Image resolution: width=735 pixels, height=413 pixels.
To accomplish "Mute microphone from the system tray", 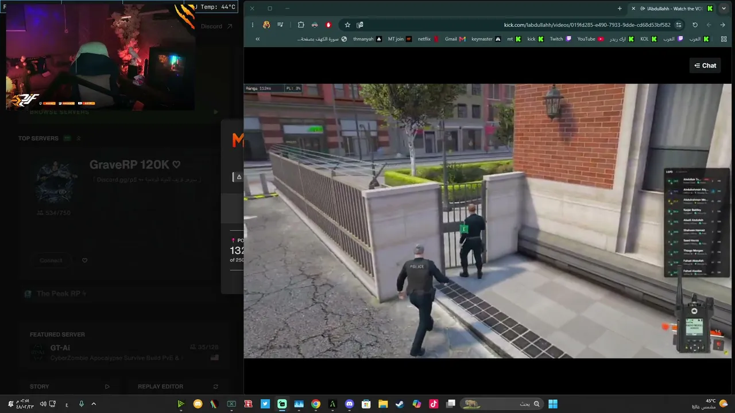I will click(x=81, y=404).
